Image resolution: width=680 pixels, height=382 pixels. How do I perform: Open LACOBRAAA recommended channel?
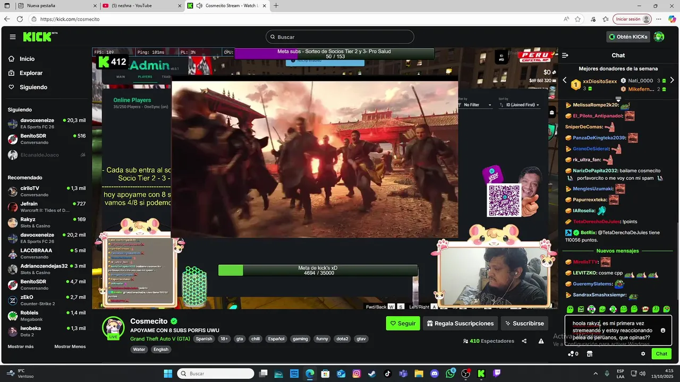click(46, 254)
